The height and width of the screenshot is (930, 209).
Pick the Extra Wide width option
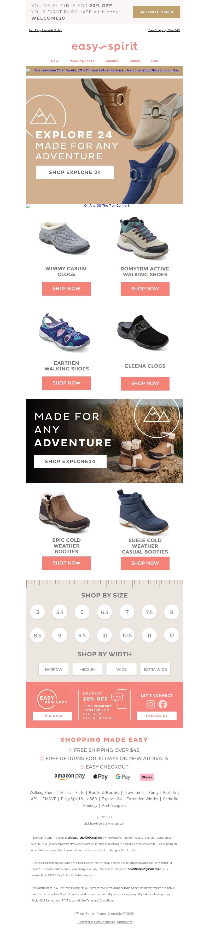pos(155,669)
